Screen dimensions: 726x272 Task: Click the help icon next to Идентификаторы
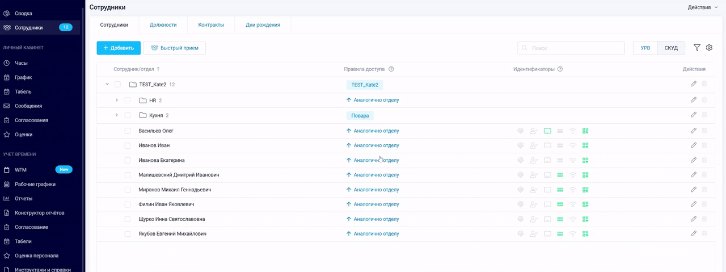point(560,69)
